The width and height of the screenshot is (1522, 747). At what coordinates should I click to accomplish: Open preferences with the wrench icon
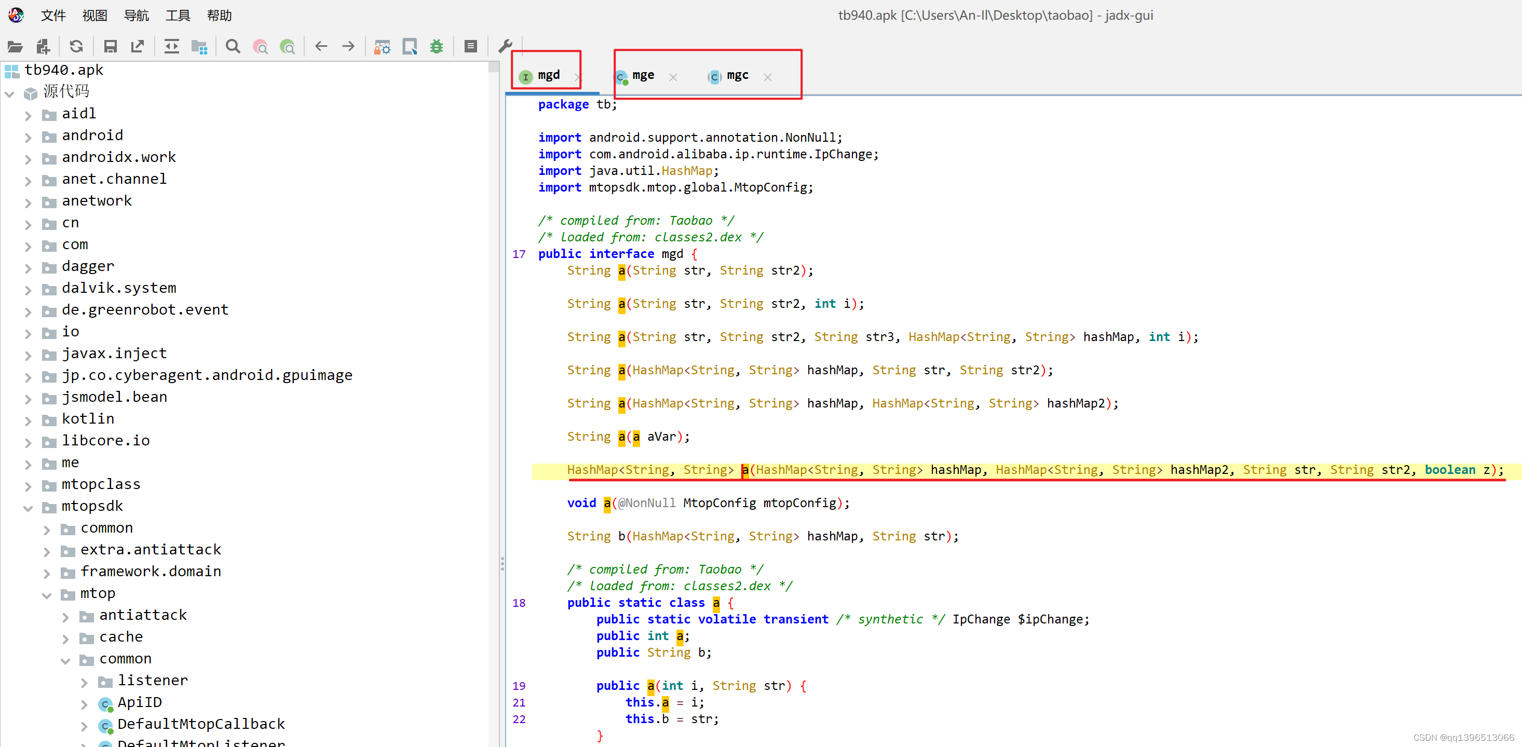pos(505,46)
